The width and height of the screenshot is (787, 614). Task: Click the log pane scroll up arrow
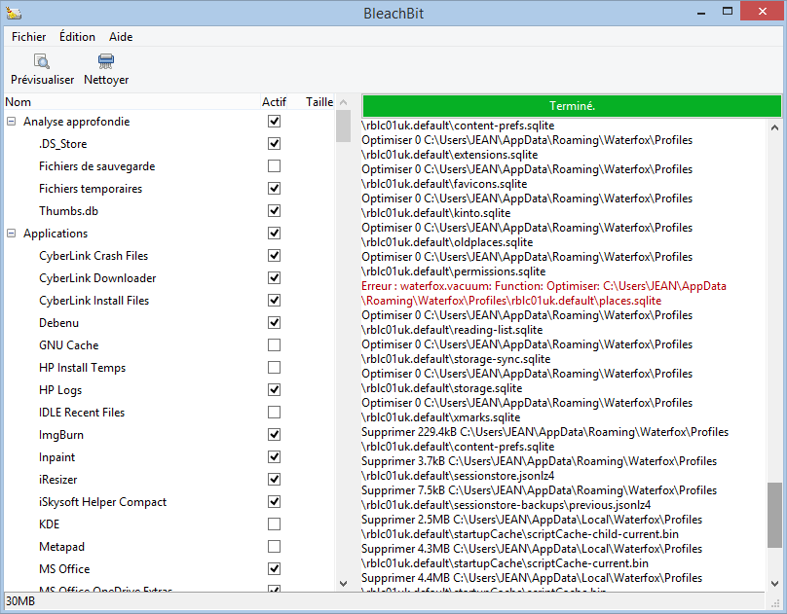pyautogui.click(x=774, y=127)
